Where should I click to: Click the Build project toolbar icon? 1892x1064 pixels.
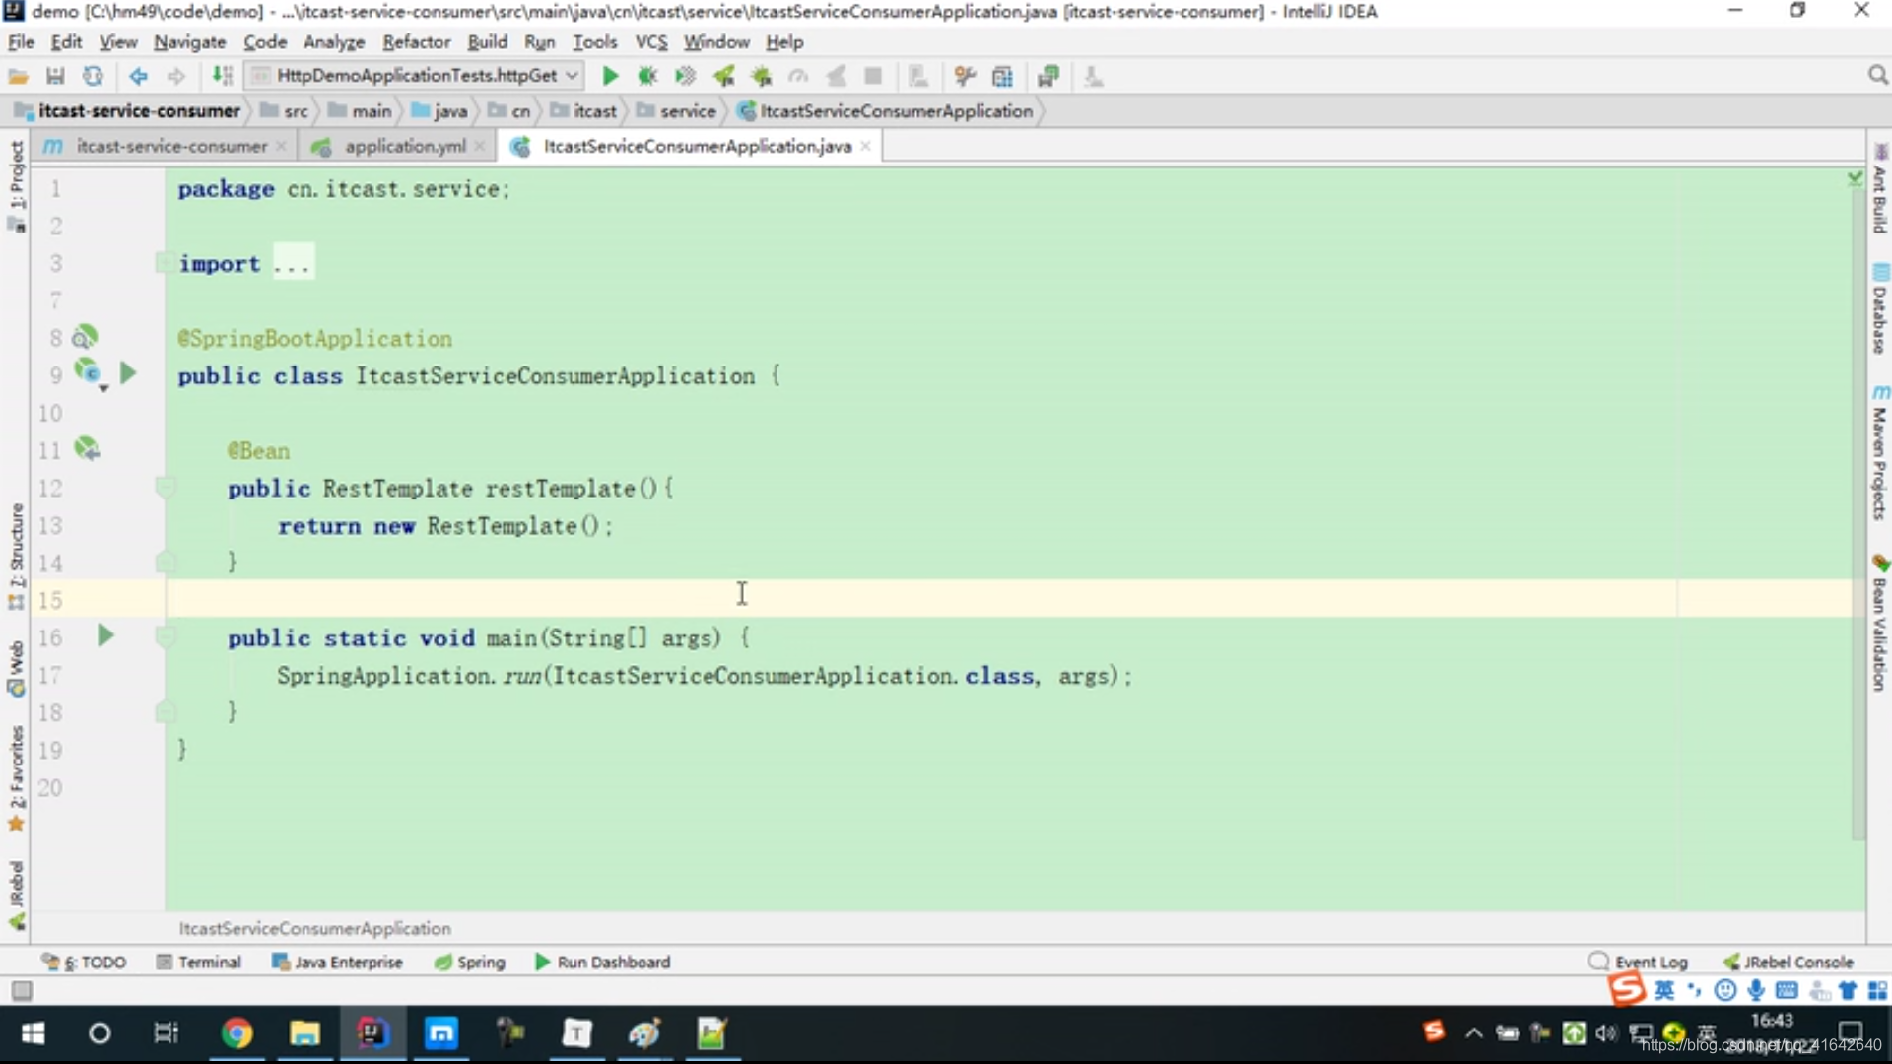223,76
